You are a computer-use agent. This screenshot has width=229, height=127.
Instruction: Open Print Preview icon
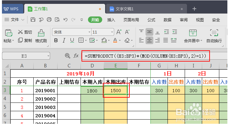point(57,20)
